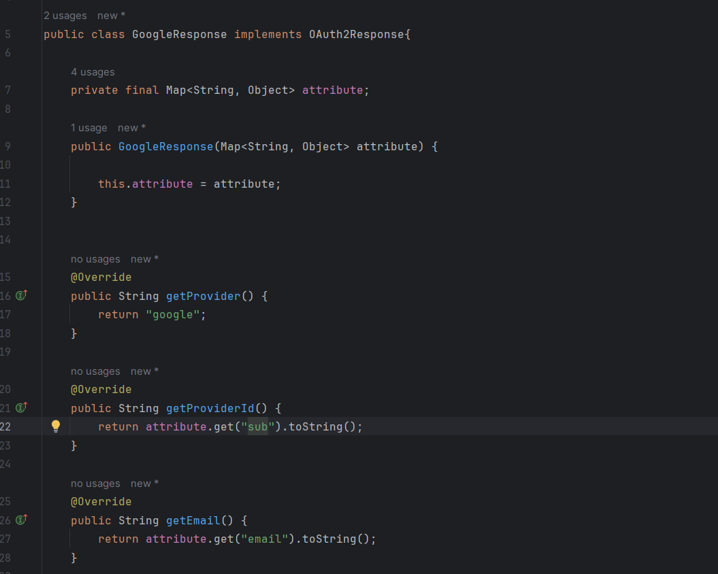Screen dimensions: 718x574
Task: Click the "google" string literal
Action: point(173,314)
